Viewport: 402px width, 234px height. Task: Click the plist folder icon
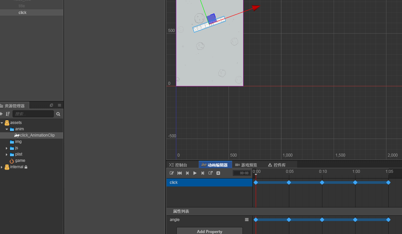click(x=12, y=154)
